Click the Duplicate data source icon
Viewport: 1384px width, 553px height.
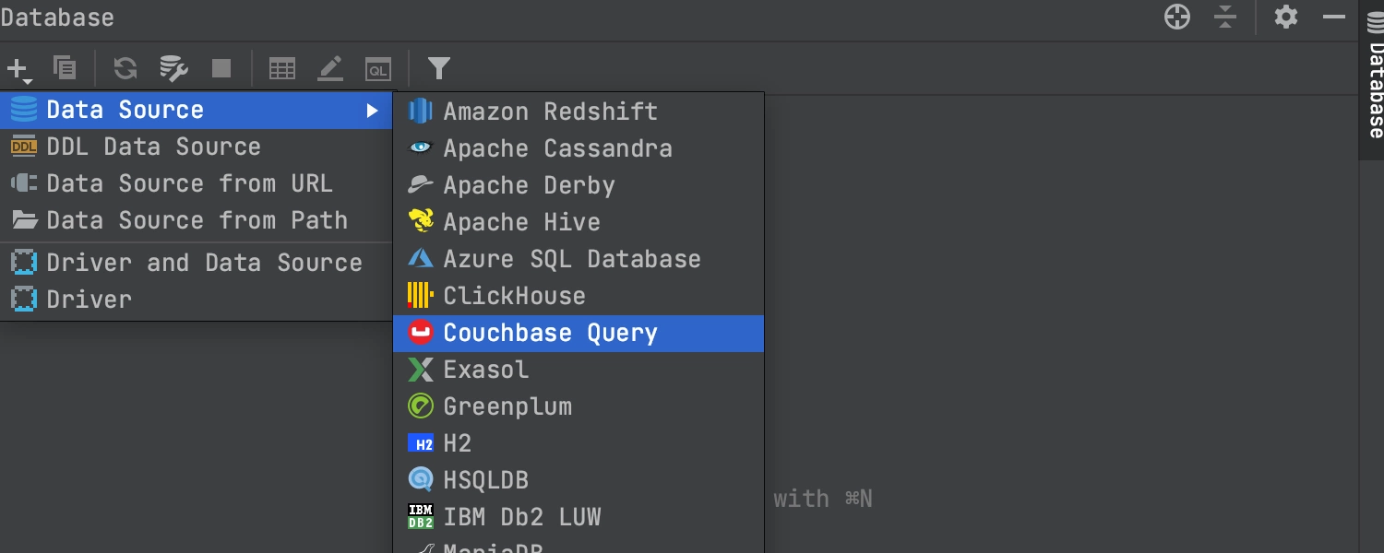pos(65,67)
